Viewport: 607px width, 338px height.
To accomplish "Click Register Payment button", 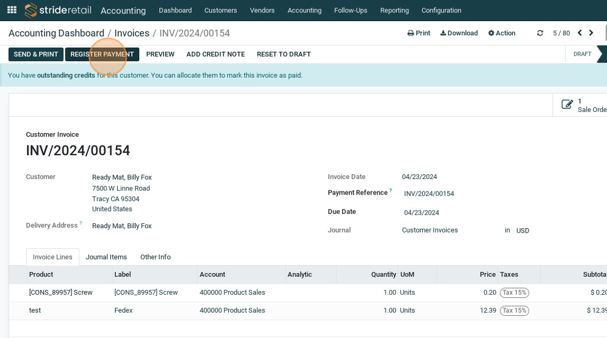I will pyautogui.click(x=102, y=54).
